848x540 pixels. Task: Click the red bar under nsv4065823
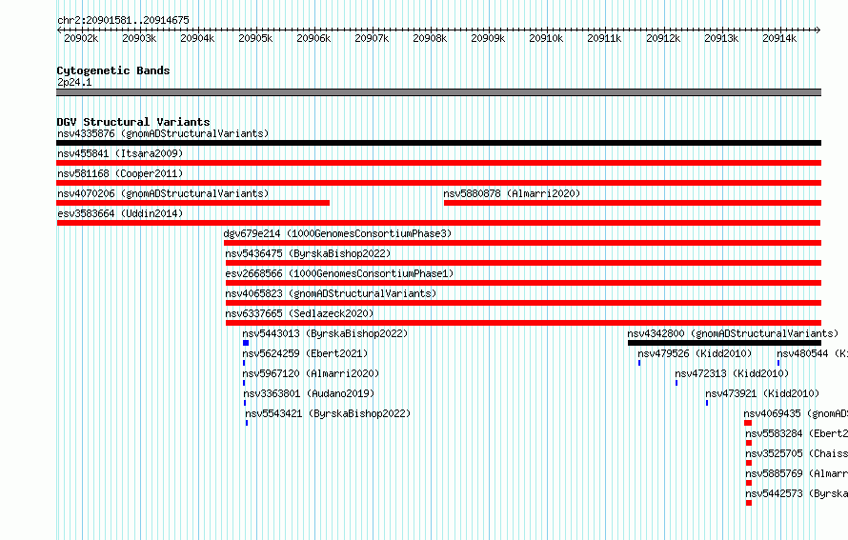pyautogui.click(x=523, y=303)
